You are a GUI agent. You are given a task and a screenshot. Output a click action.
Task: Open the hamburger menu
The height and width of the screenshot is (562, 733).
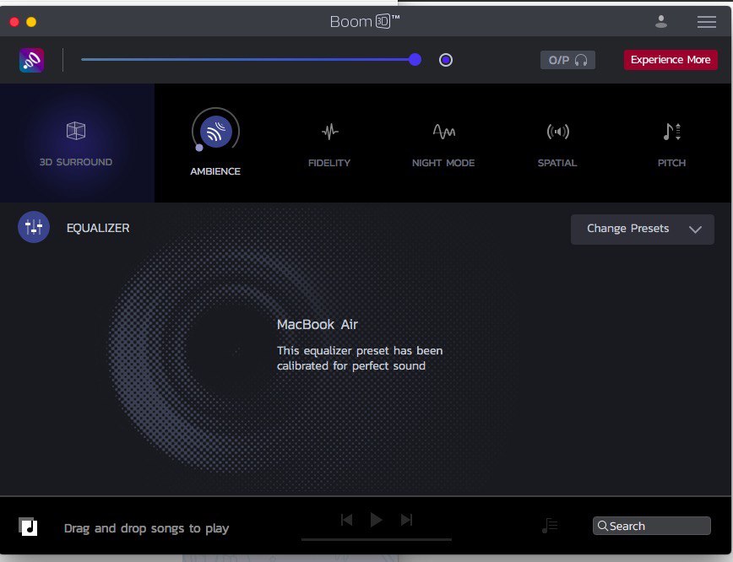(706, 21)
